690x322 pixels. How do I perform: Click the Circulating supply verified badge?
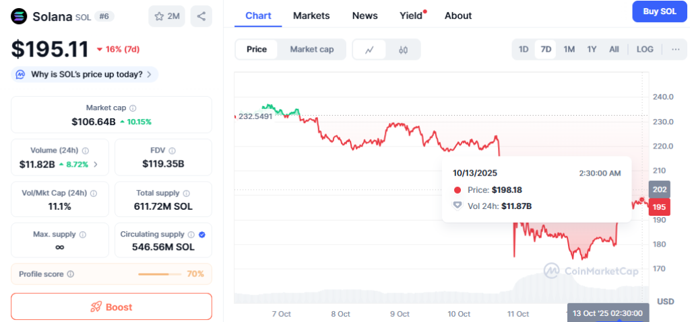click(203, 235)
